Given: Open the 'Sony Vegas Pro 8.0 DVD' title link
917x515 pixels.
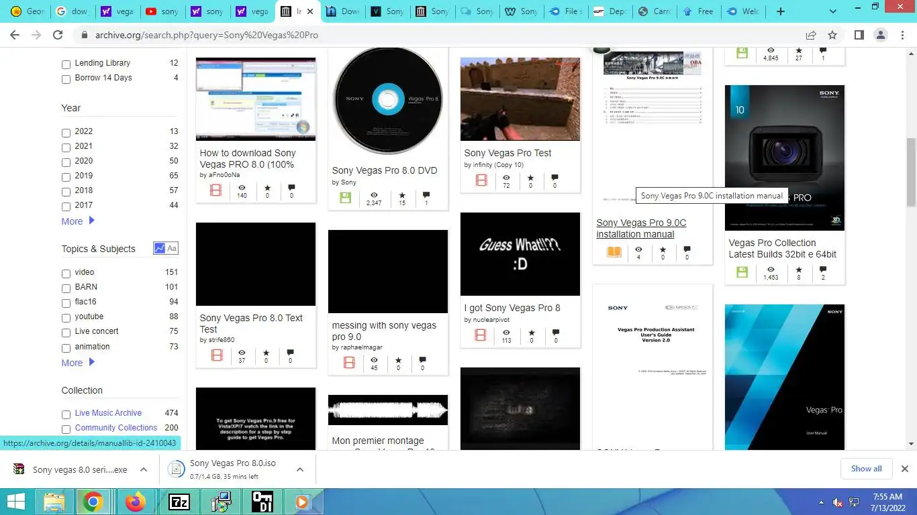Looking at the screenshot, I should pyautogui.click(x=385, y=170).
